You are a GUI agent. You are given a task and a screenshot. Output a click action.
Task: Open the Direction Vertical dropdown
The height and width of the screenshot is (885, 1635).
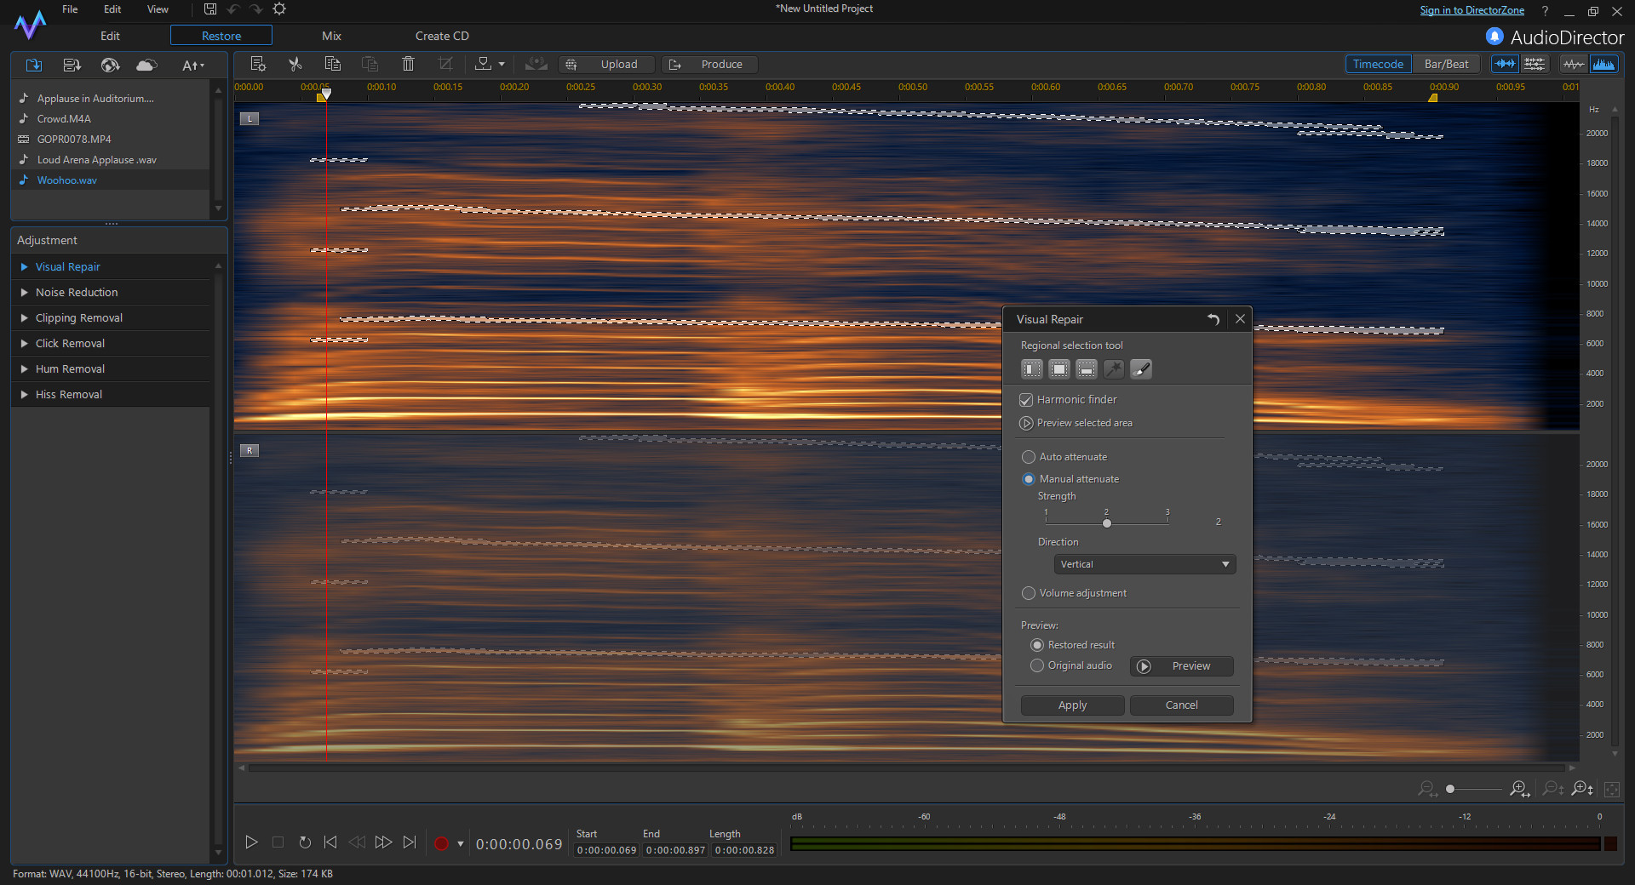click(1144, 564)
